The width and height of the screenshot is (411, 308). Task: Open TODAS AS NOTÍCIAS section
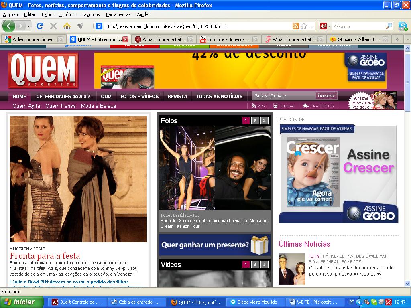tap(220, 96)
